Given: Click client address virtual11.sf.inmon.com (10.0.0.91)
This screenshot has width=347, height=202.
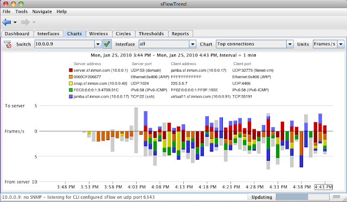Looking at the screenshot, I should pyautogui.click(x=201, y=97).
